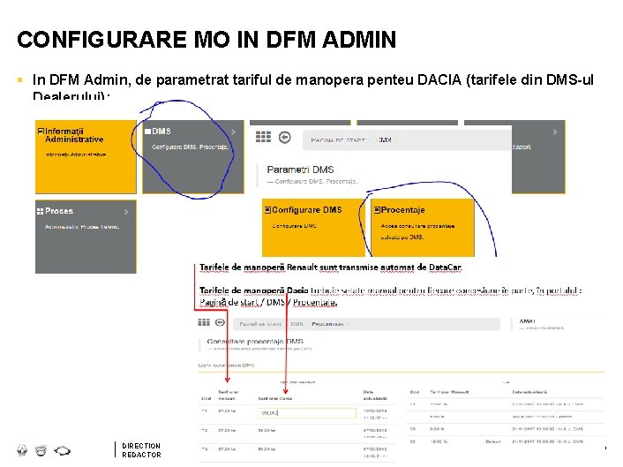Image resolution: width=623 pixels, height=467 pixels.
Task: Click the icon beside Configurare DMS title
Action: pyautogui.click(x=267, y=209)
